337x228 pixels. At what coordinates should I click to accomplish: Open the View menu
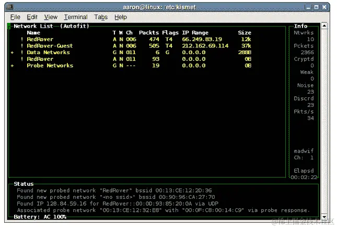tap(51, 17)
